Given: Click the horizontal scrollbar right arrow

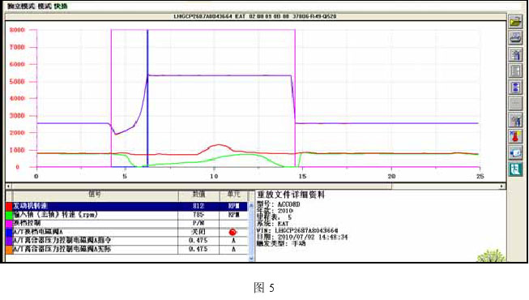Looking at the screenshot, I should pos(501,186).
